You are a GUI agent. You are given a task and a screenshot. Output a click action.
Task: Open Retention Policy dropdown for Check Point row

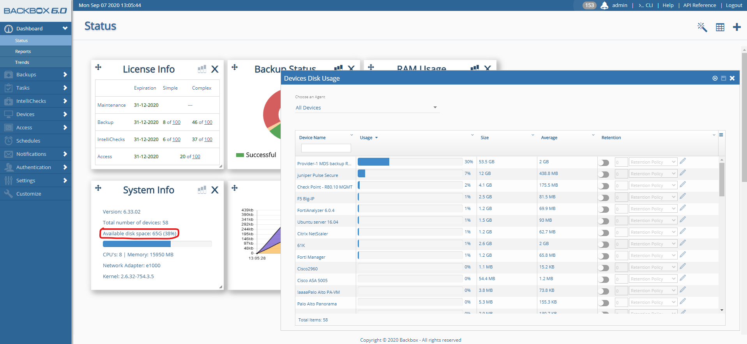point(653,185)
